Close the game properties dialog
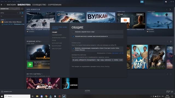The image size is (175, 98). tap(125, 24)
